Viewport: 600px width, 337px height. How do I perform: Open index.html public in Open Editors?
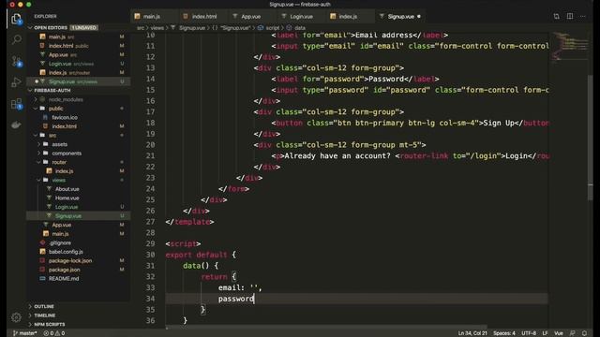(x=68, y=46)
